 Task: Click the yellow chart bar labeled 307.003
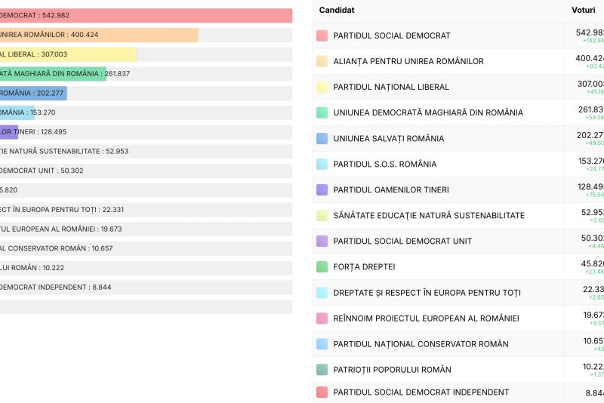point(68,54)
